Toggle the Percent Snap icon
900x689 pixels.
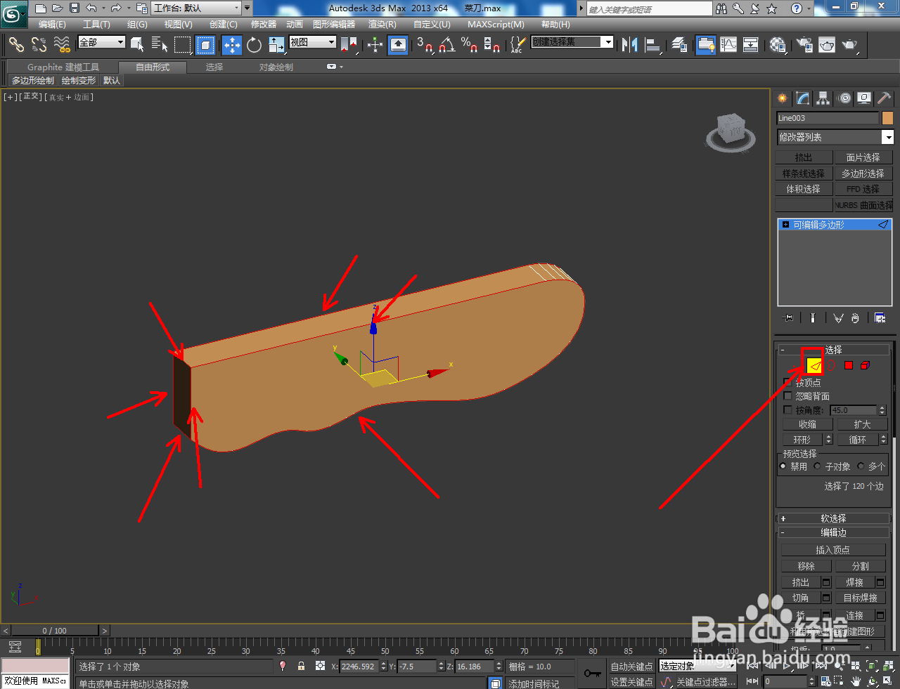469,45
